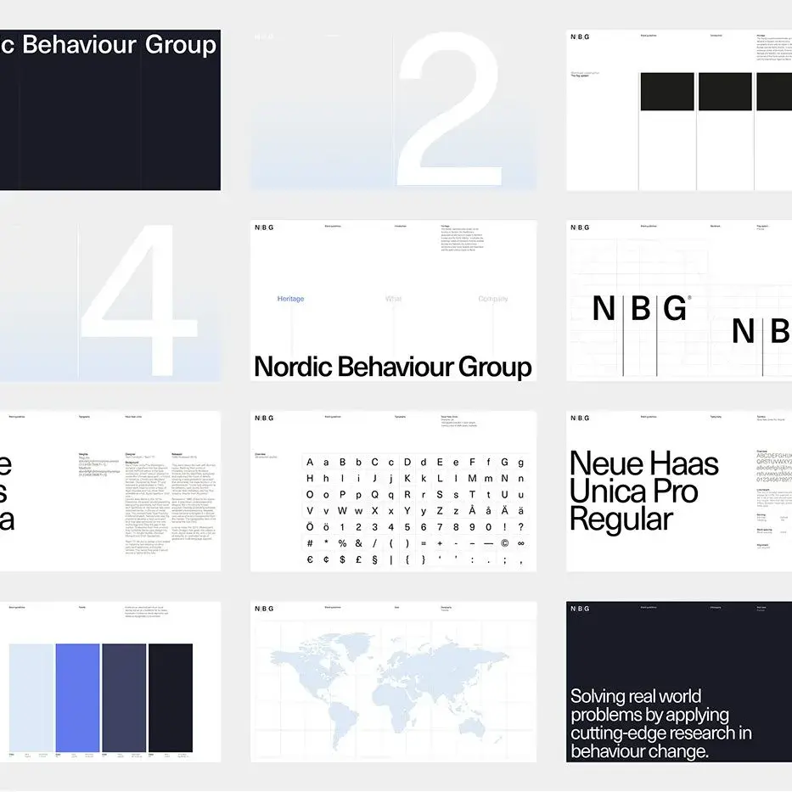Select the ampersand glyph in the specimen grid

pyautogui.click(x=357, y=542)
